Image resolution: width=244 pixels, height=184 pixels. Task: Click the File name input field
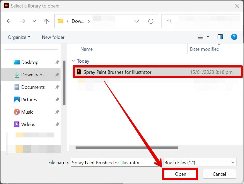[115, 162]
